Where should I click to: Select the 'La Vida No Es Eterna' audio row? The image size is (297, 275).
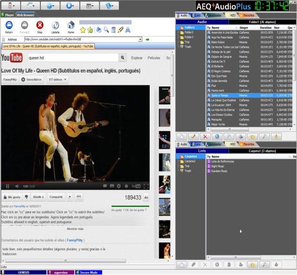250,110
